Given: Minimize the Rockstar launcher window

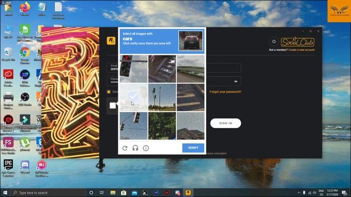Looking at the screenshot, I should click(x=303, y=31).
